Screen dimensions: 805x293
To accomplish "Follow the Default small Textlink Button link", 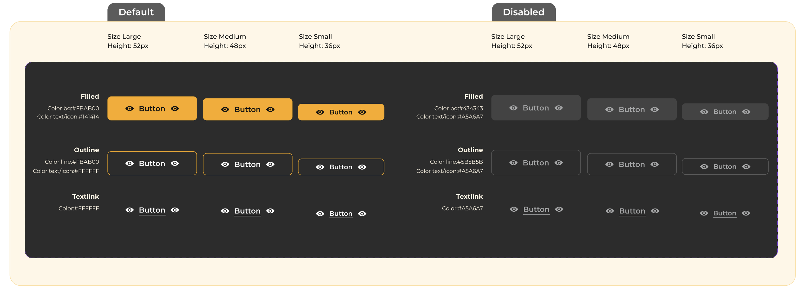I will tap(341, 214).
